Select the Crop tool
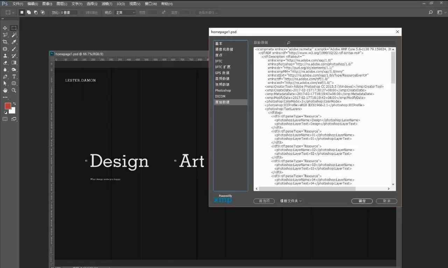Screen dimensions: 448x268 (x=5, y=42)
